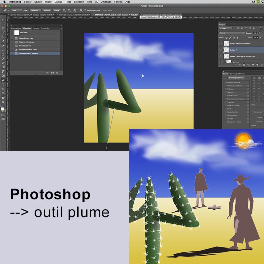Select the Brush tool

click(x=3, y=50)
